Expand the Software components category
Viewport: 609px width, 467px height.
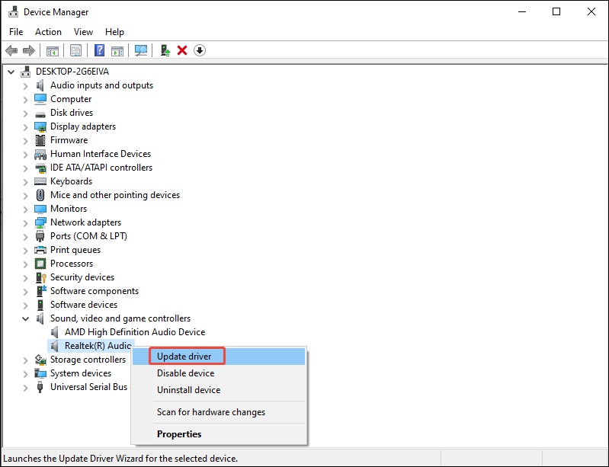click(x=26, y=292)
